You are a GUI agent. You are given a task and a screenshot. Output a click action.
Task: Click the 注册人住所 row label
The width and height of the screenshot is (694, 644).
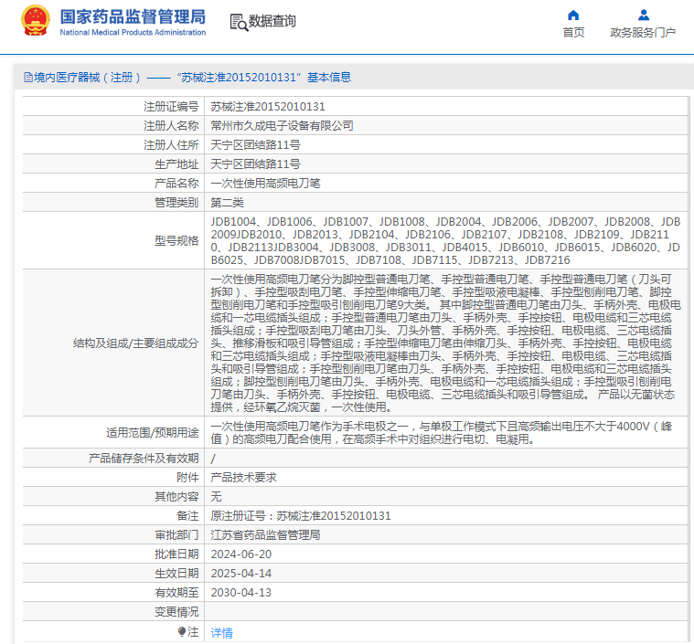point(171,145)
